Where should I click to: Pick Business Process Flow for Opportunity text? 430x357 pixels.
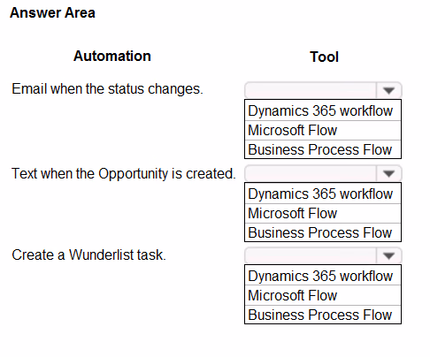[x=323, y=232]
